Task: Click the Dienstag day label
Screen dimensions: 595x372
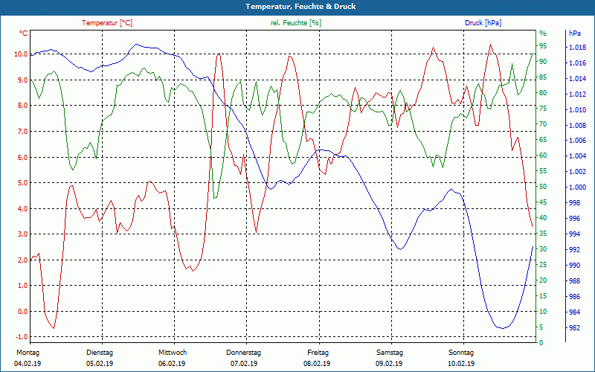Action: point(100,353)
